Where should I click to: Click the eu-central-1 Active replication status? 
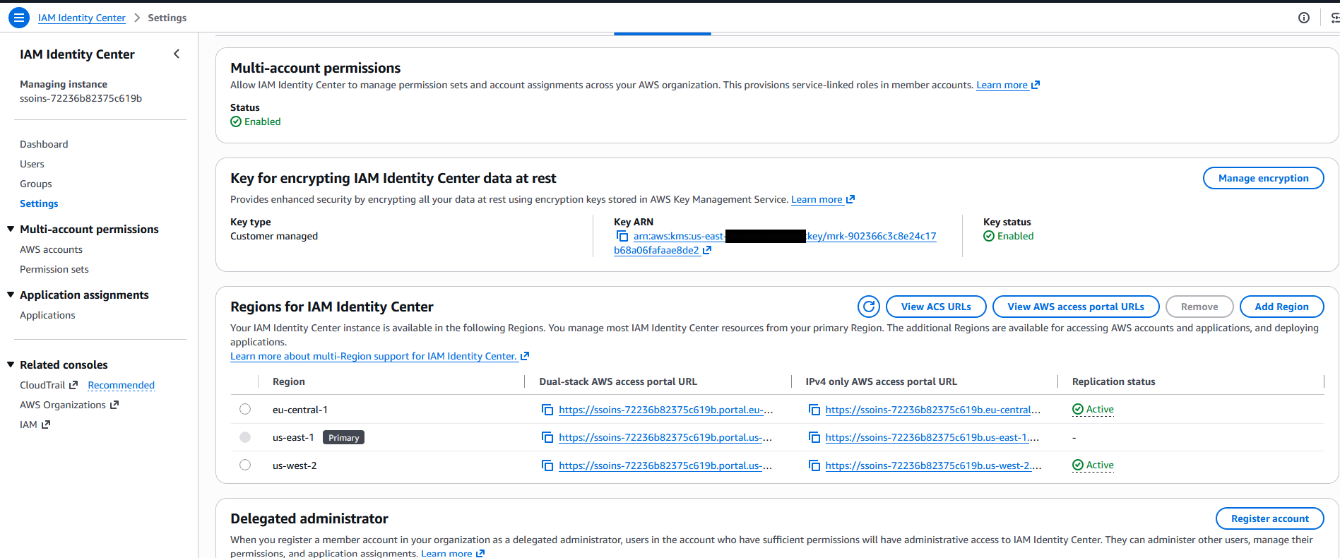1093,409
